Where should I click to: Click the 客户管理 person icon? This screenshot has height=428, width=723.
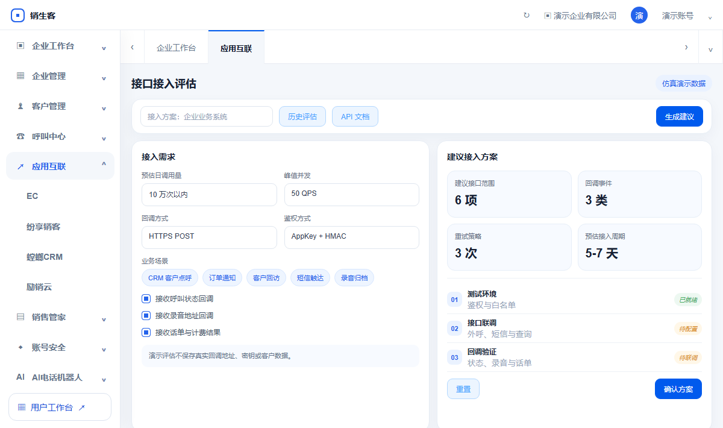[x=20, y=106]
